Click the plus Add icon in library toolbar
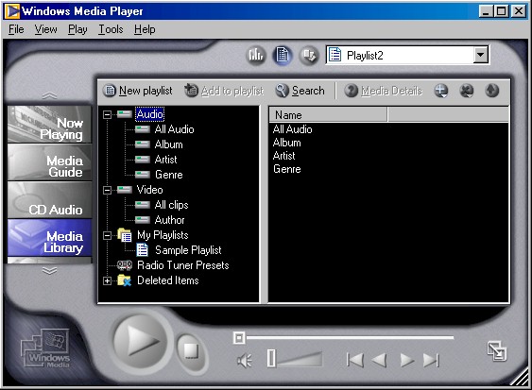This screenshot has width=532, height=390. pos(440,91)
